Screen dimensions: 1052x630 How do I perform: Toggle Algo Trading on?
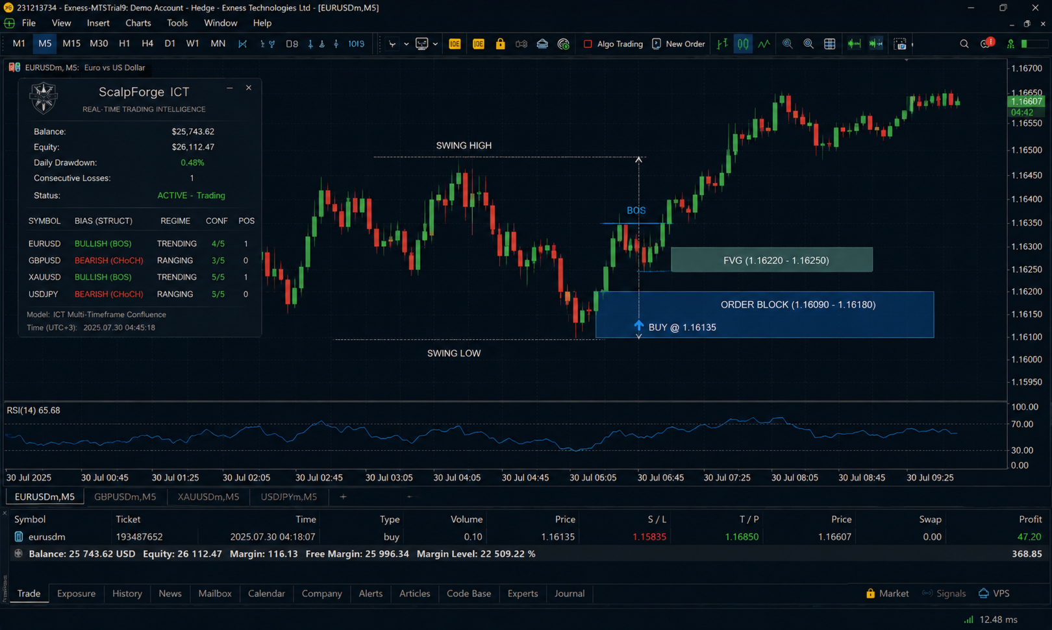point(613,44)
